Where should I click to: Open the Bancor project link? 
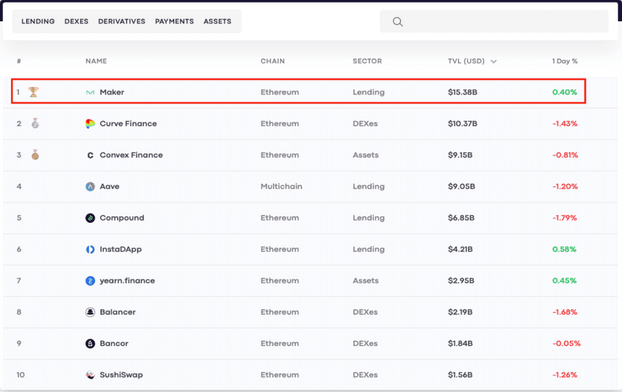click(114, 343)
